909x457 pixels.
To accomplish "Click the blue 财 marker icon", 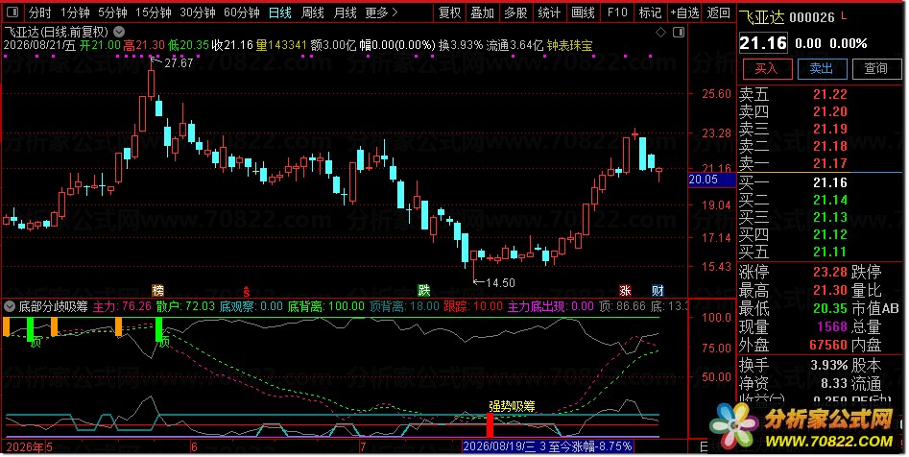I will [658, 291].
